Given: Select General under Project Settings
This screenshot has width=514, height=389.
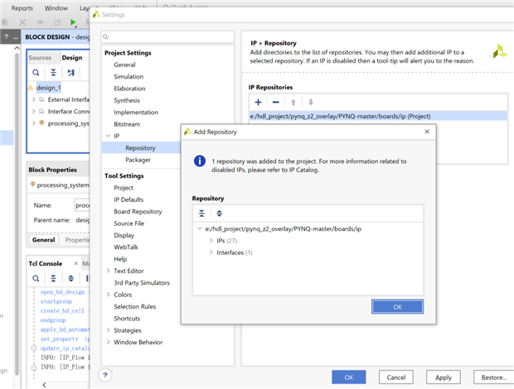Looking at the screenshot, I should (124, 65).
